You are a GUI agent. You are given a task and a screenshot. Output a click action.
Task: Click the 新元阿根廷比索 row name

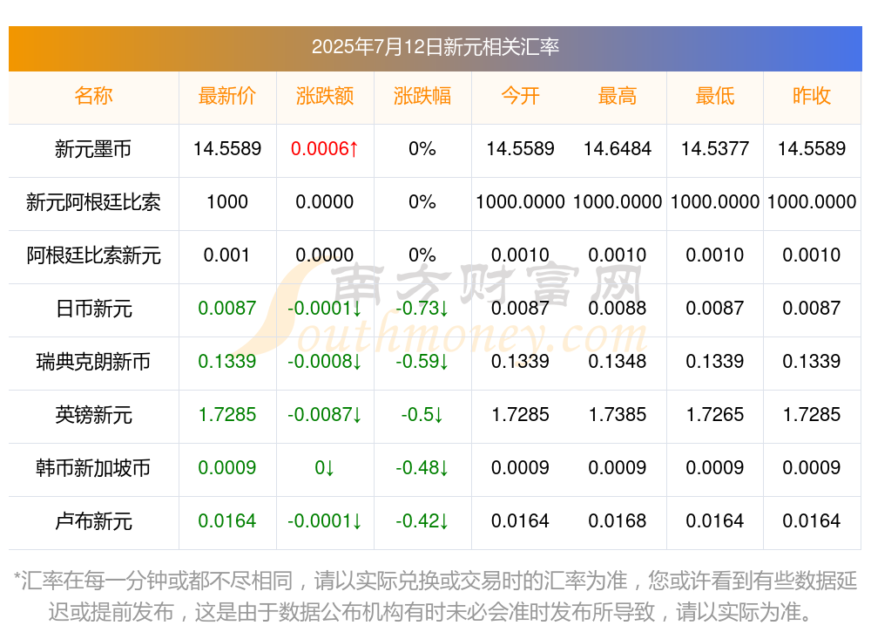93,202
